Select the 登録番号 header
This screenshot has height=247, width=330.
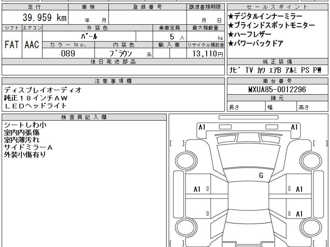148,7
